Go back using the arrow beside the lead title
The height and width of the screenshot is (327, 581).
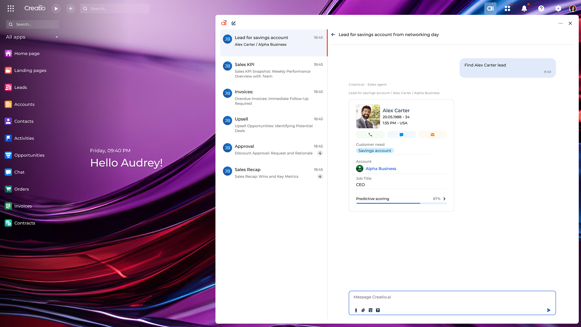tap(333, 34)
